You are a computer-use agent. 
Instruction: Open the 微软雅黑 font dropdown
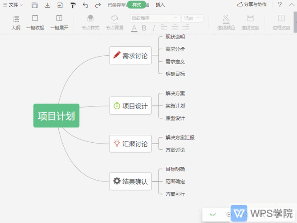(155, 18)
